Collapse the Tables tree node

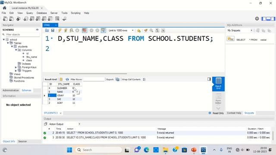(x=8, y=43)
